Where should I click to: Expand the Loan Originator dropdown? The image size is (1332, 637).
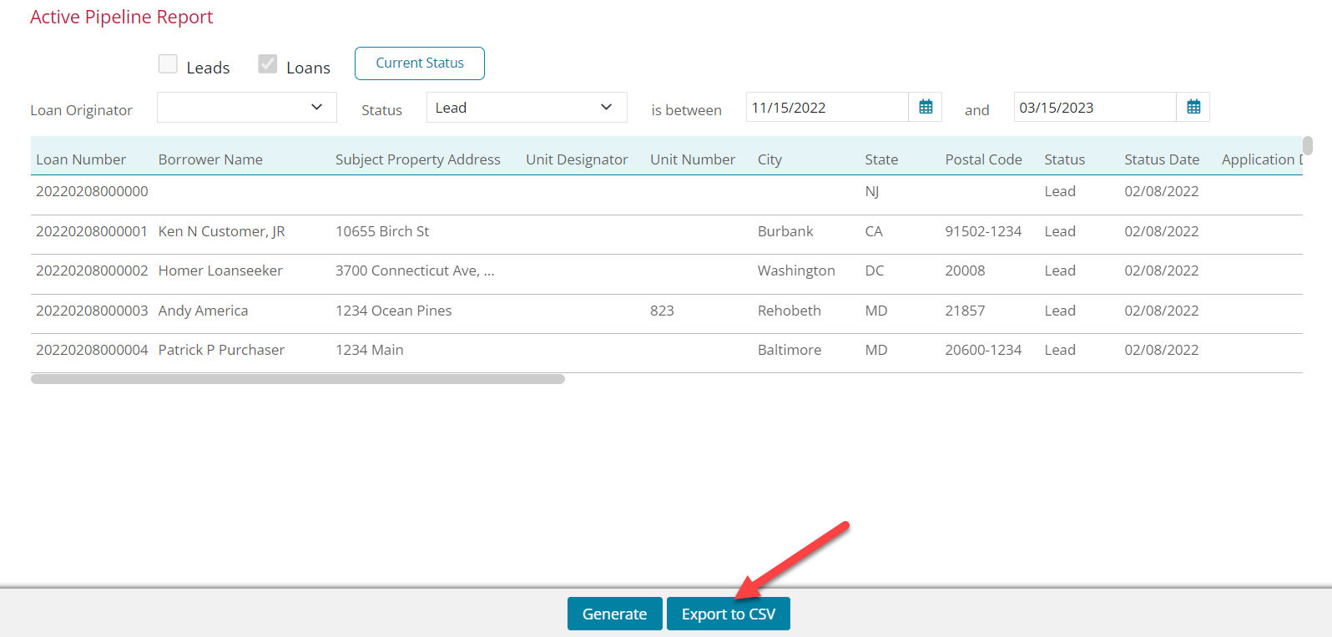point(247,108)
